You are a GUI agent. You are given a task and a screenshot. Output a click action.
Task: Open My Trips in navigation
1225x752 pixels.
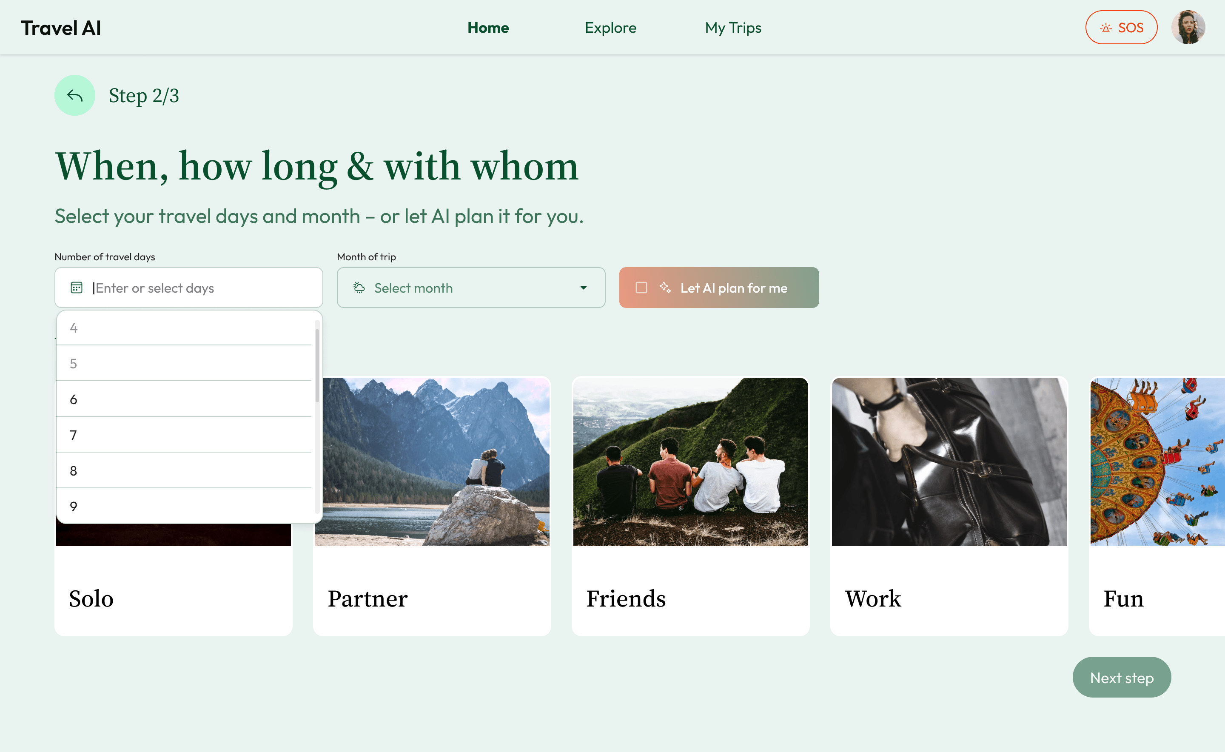733,28
